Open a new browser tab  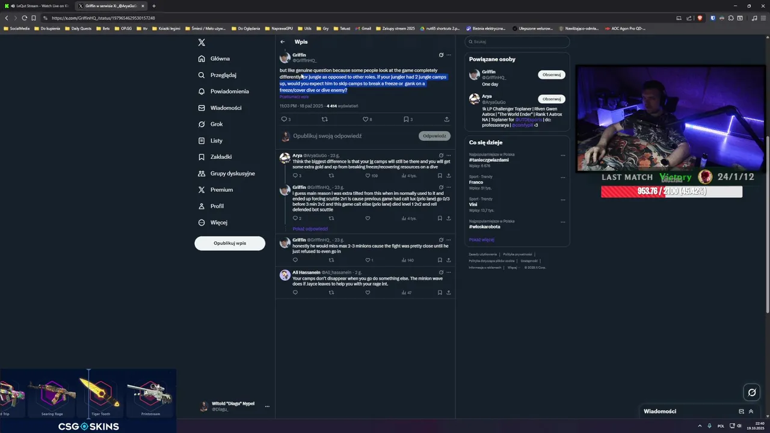pos(154,6)
